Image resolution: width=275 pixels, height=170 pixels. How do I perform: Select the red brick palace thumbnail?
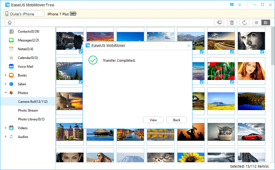pos(70,132)
